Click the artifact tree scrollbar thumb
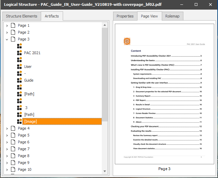This screenshot has width=218, height=178. tap(105, 74)
